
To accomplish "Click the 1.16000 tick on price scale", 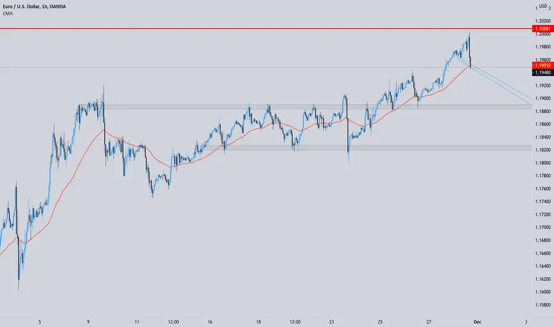I will [x=543, y=292].
